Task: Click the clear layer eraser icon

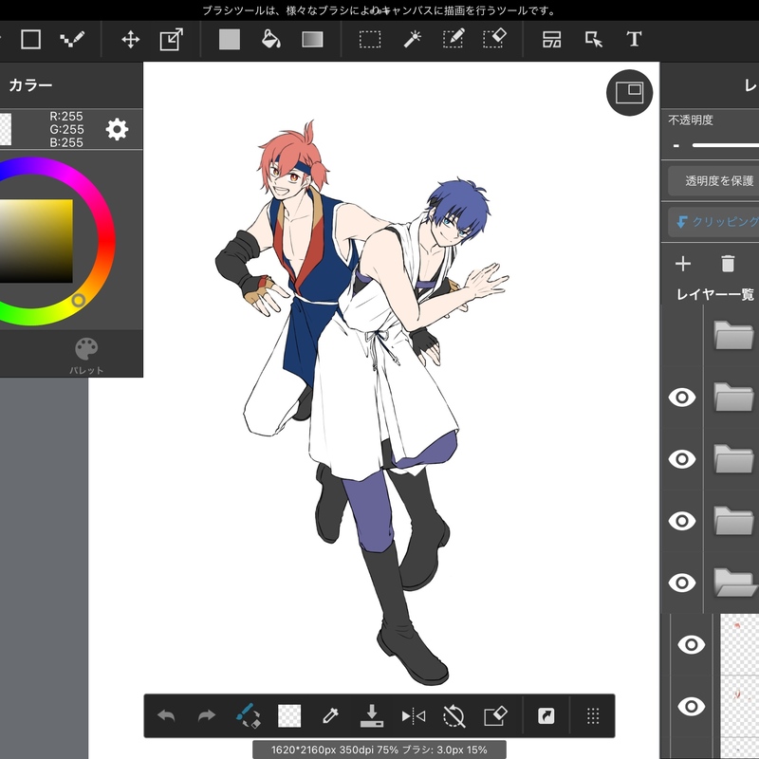Action: pos(495,715)
